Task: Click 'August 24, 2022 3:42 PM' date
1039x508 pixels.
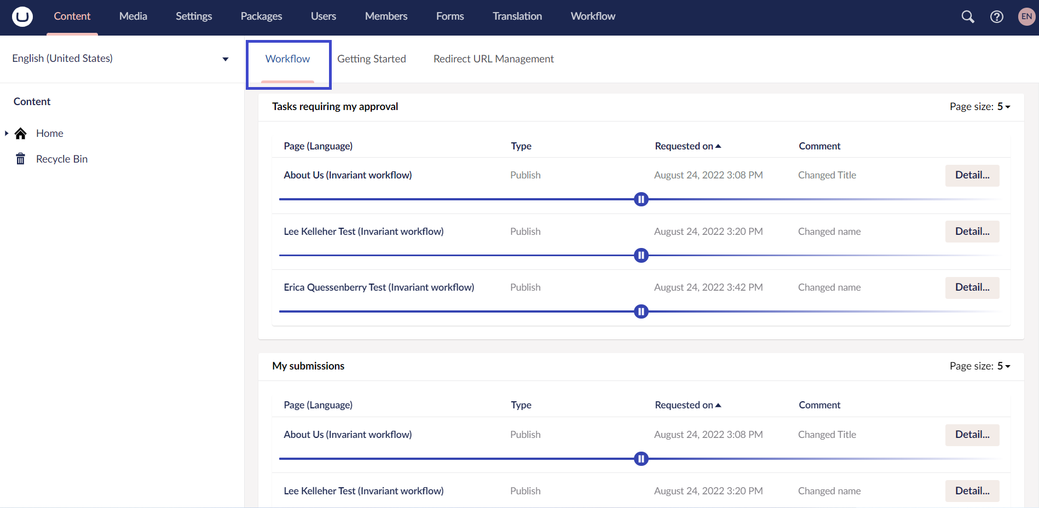Action: pyautogui.click(x=708, y=287)
